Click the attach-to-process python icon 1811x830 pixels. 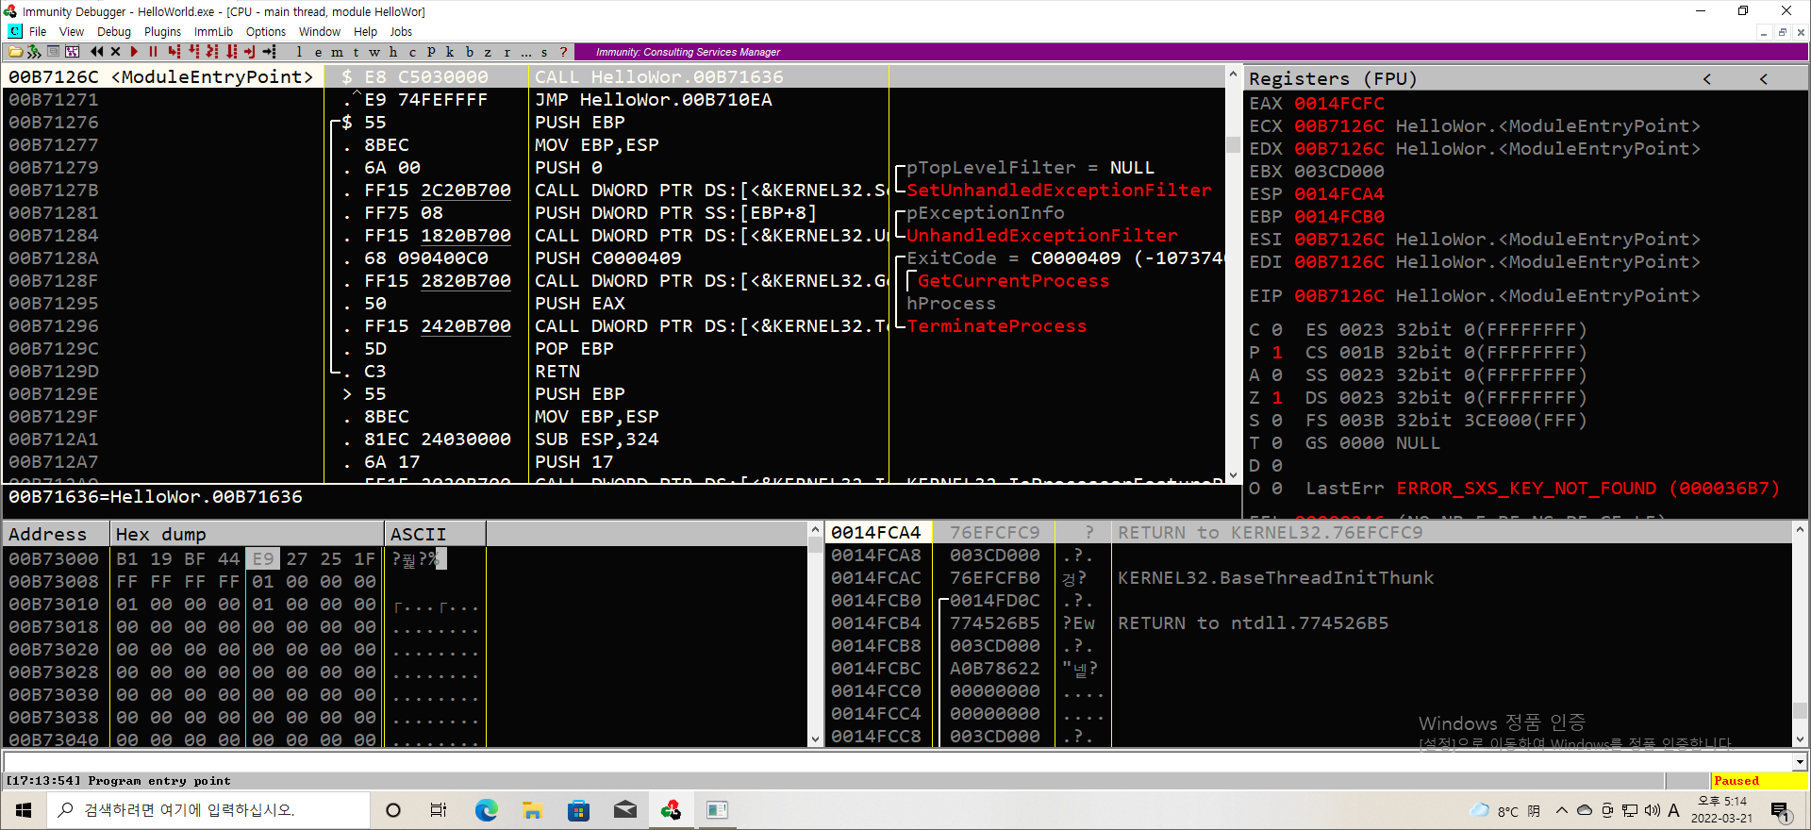(x=34, y=52)
